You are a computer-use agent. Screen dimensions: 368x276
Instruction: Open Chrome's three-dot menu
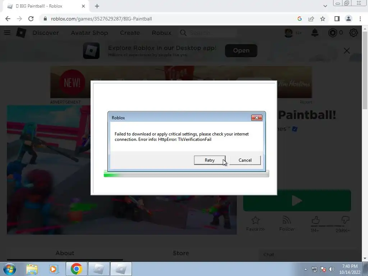click(x=360, y=19)
